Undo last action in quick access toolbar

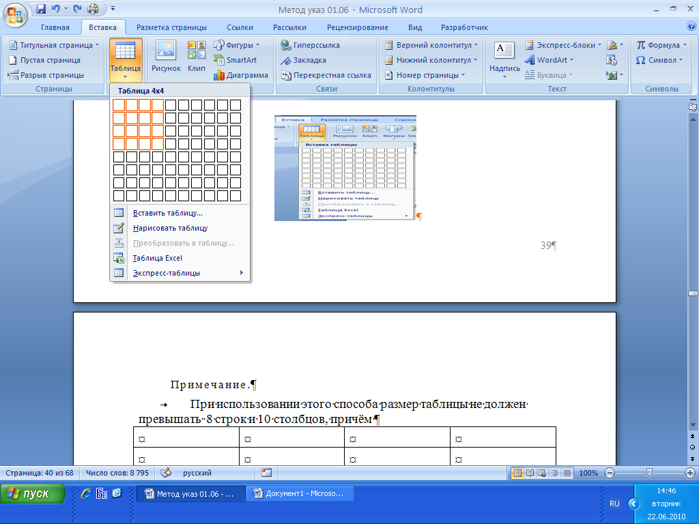pos(55,8)
